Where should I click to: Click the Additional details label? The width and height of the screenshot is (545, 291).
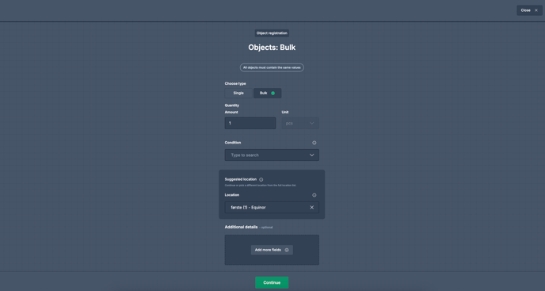(x=242, y=227)
